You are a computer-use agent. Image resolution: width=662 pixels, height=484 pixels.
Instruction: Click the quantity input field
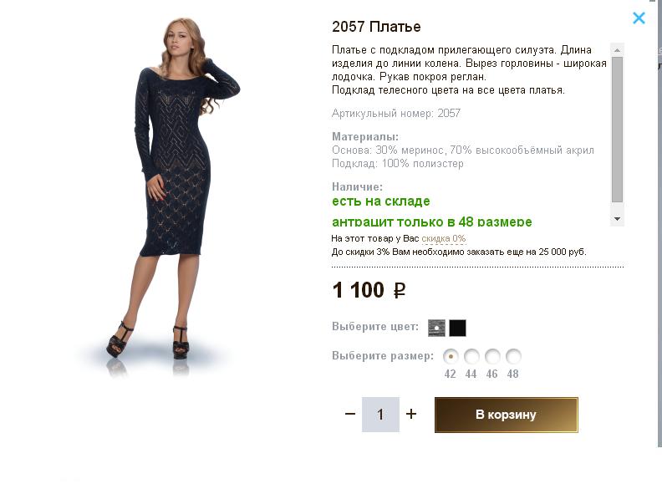tap(380, 415)
